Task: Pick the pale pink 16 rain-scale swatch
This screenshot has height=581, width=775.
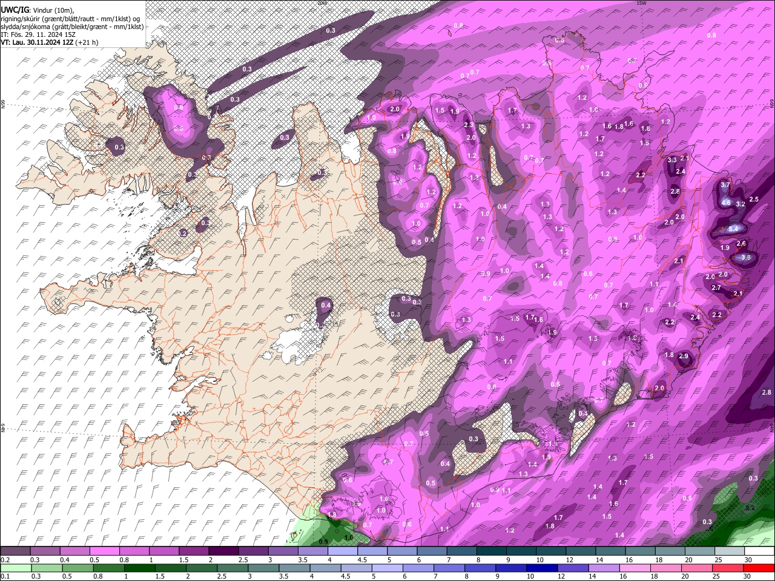Action: [x=635, y=568]
